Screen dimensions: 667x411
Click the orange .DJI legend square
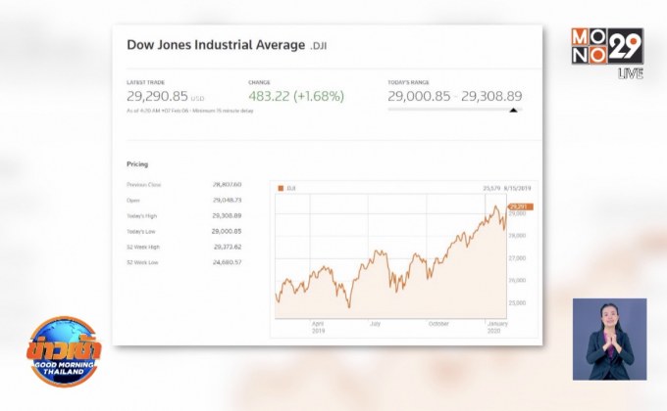(x=280, y=187)
